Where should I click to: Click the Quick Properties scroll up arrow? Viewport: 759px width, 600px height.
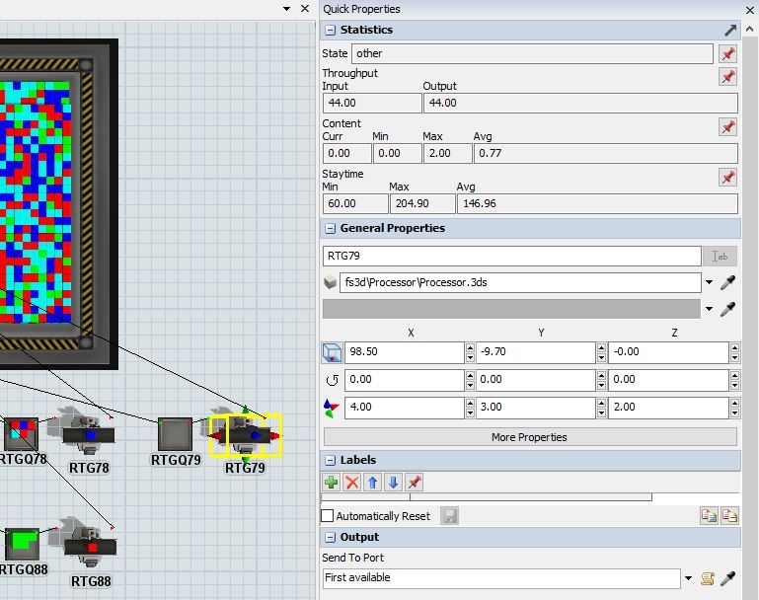click(749, 29)
